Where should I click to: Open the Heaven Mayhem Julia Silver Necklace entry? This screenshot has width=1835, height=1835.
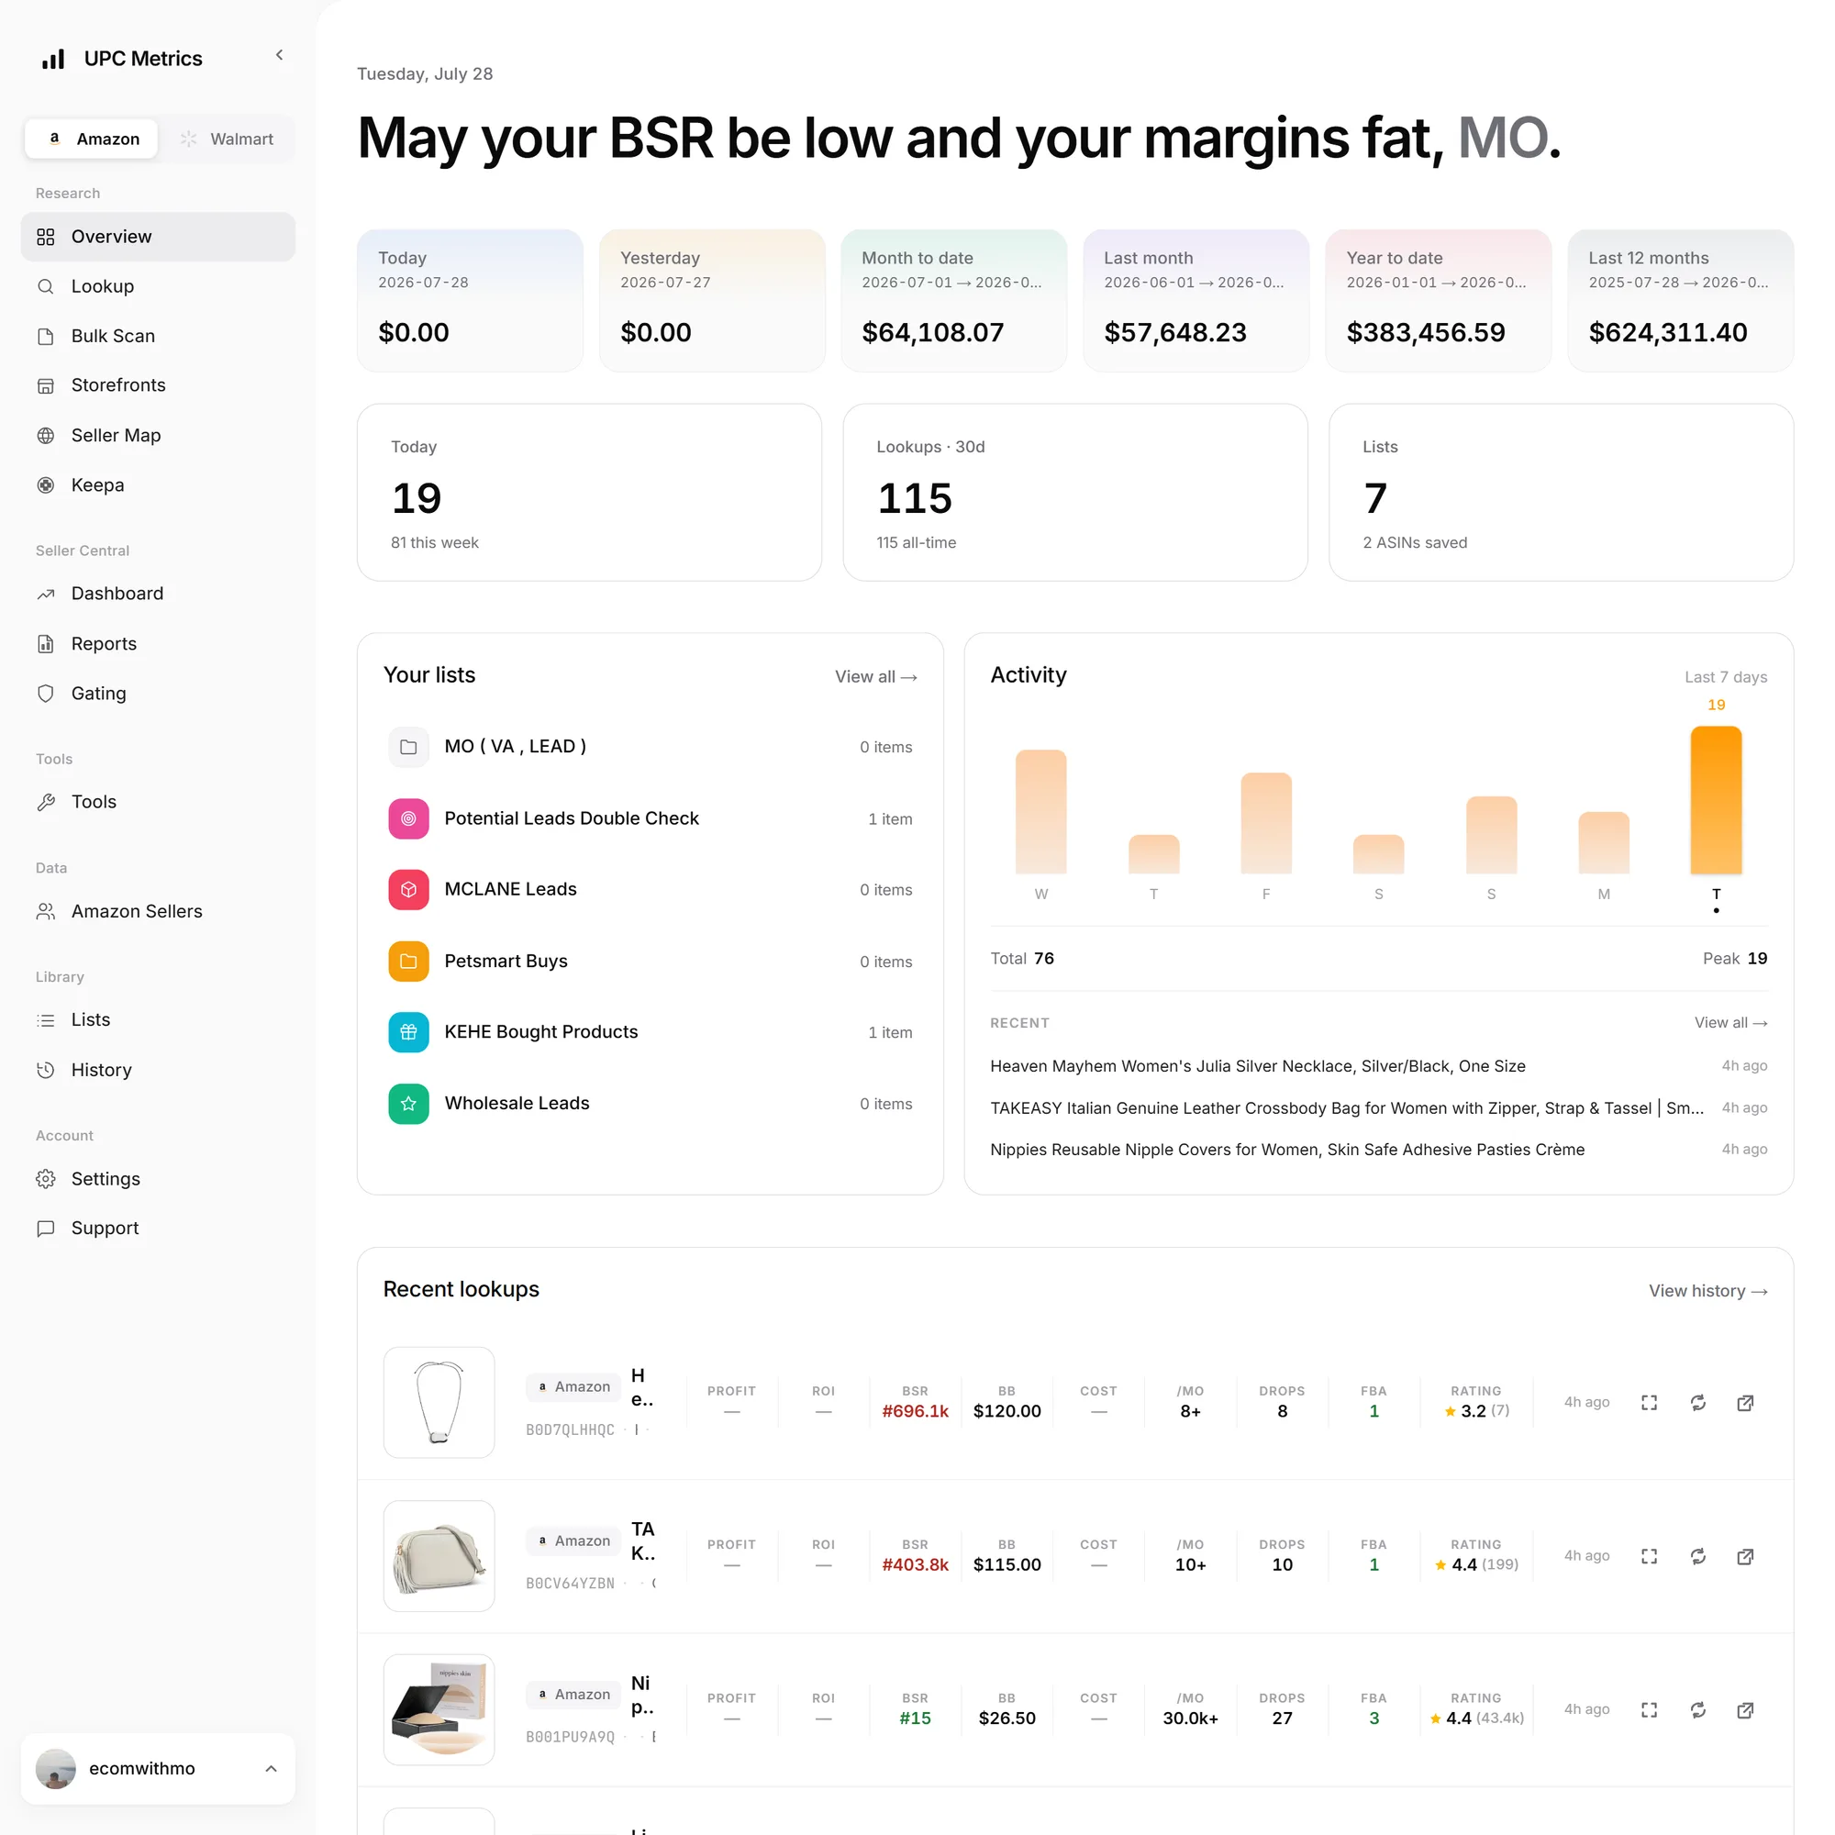click(1378, 1065)
